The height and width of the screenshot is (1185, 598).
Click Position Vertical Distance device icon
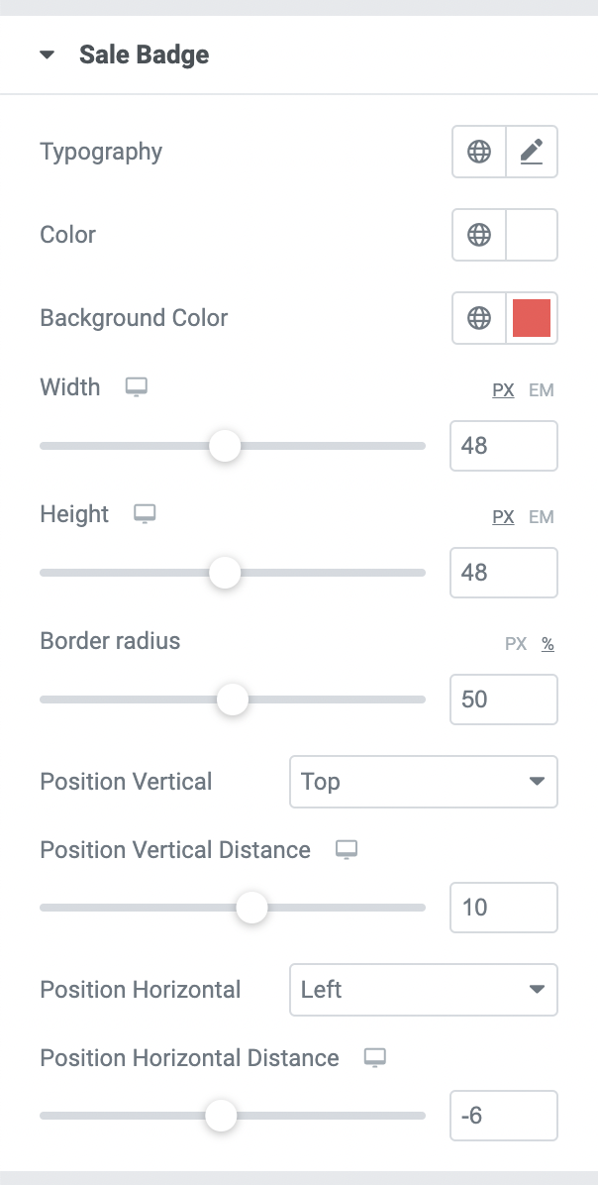[x=347, y=850]
